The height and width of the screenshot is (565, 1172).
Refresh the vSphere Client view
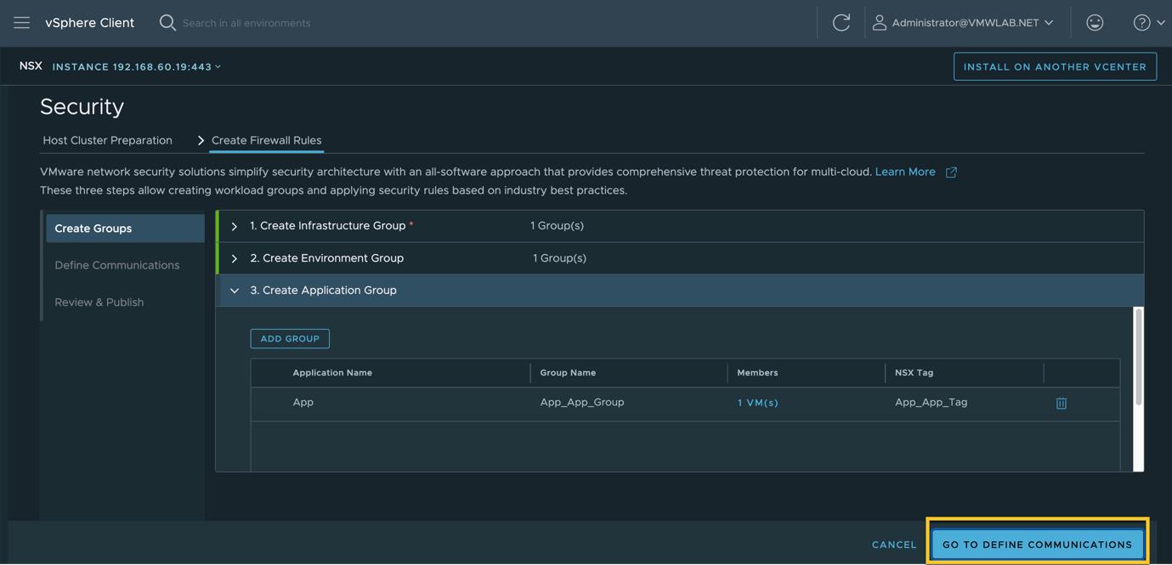[x=841, y=23]
